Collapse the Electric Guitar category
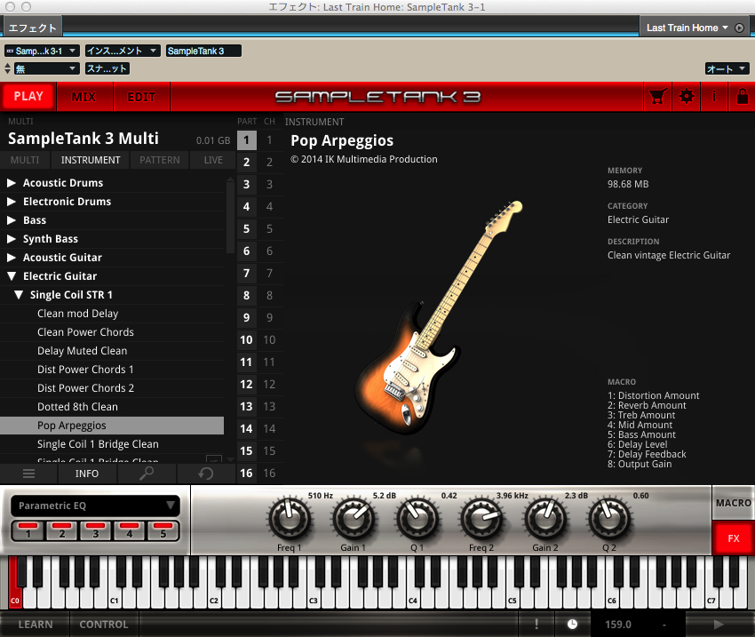 click(12, 276)
